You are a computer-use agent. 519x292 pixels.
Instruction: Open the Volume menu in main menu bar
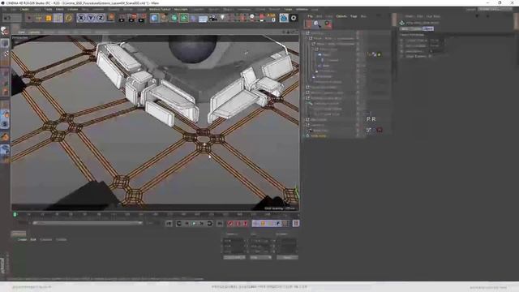click(73, 9)
